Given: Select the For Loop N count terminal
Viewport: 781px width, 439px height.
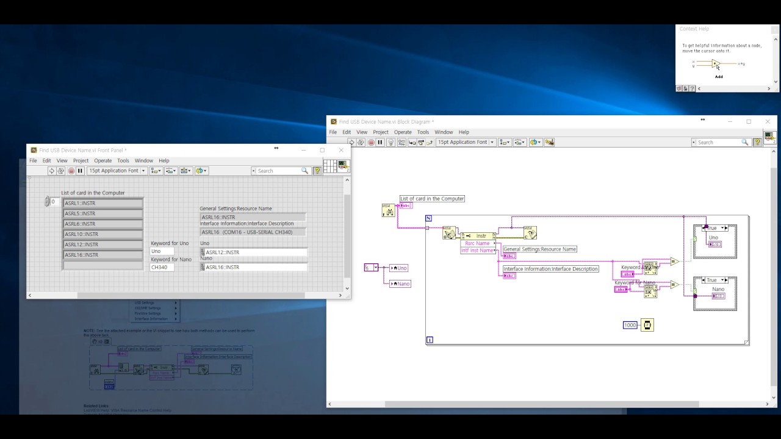Looking at the screenshot, I should [428, 218].
